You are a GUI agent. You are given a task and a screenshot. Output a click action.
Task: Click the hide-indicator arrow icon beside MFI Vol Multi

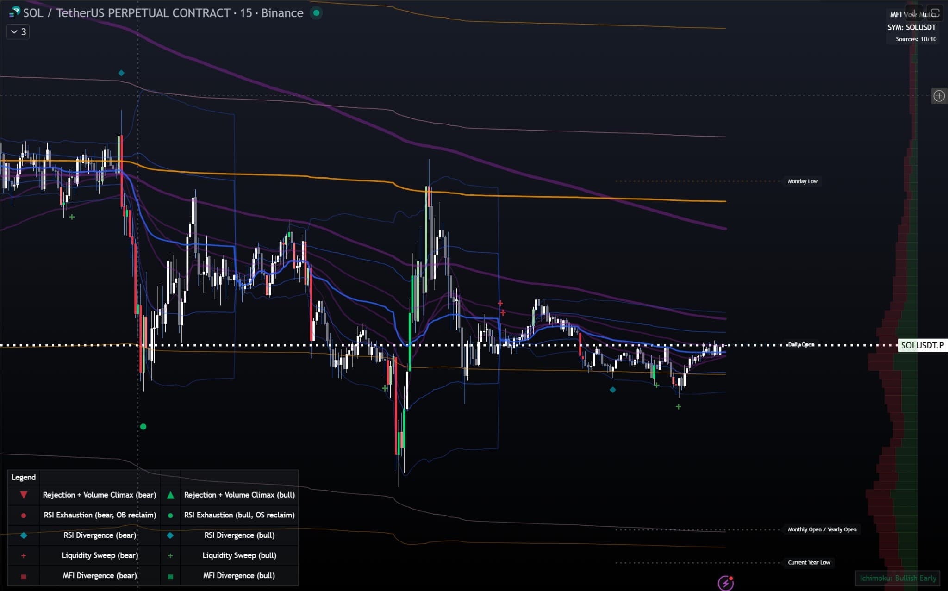[914, 13]
